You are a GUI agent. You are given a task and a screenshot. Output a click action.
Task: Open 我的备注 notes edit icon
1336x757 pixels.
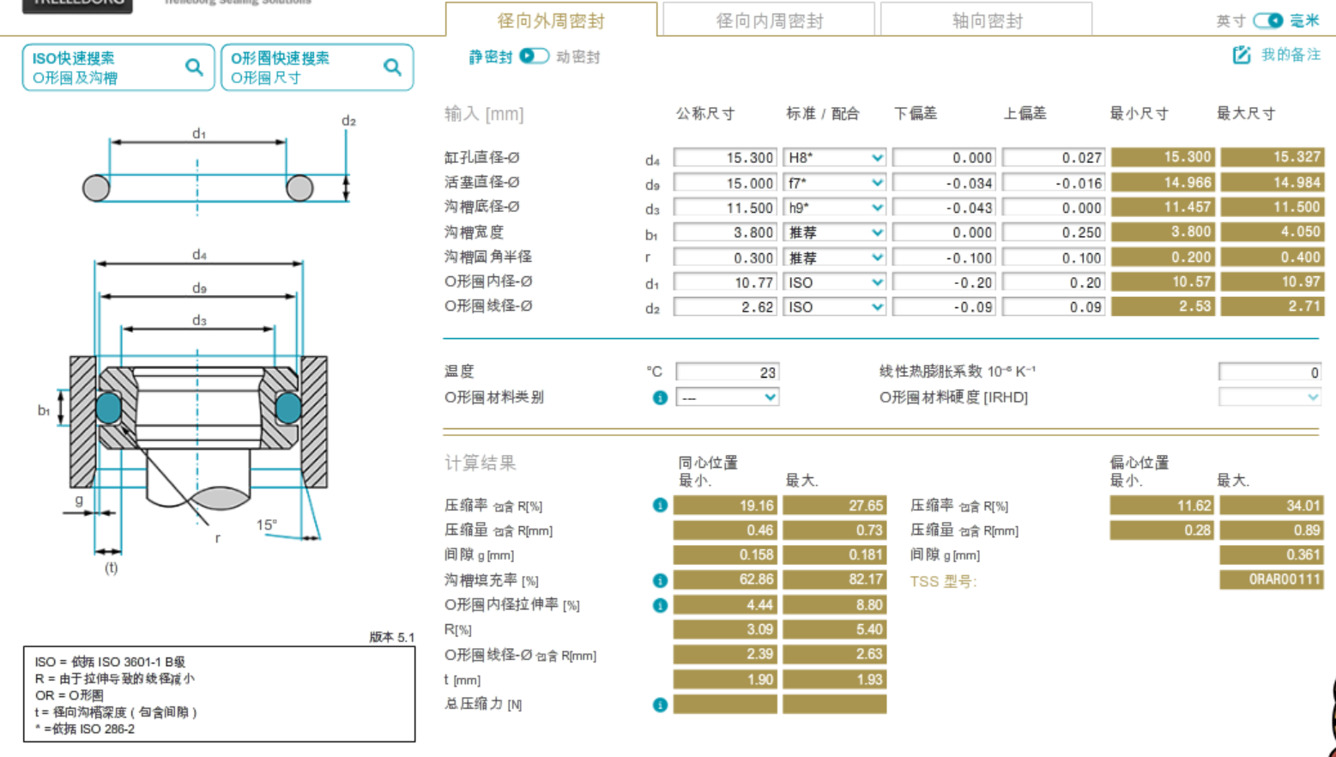[1241, 55]
